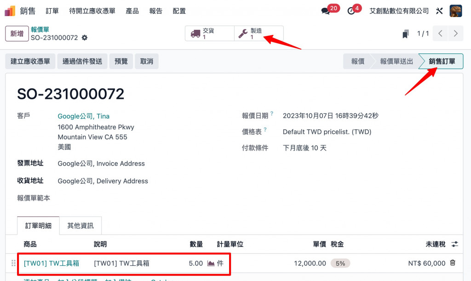Open product link [TW01] TW工具箱
The image size is (471, 281).
tap(52, 263)
